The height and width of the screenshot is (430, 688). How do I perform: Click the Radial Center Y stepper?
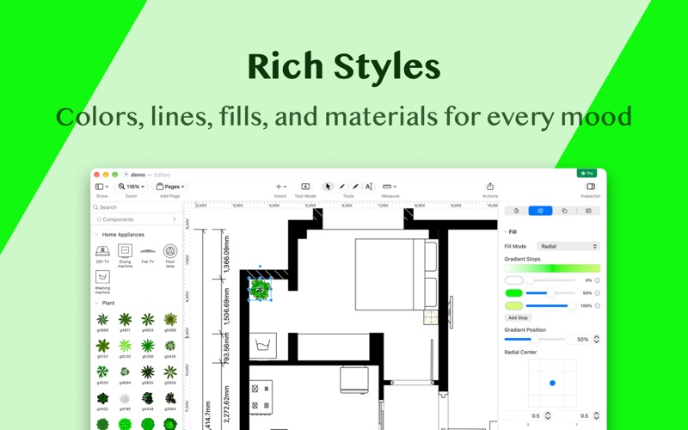[596, 415]
